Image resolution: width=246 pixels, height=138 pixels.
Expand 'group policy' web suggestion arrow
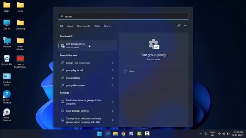[113, 78]
